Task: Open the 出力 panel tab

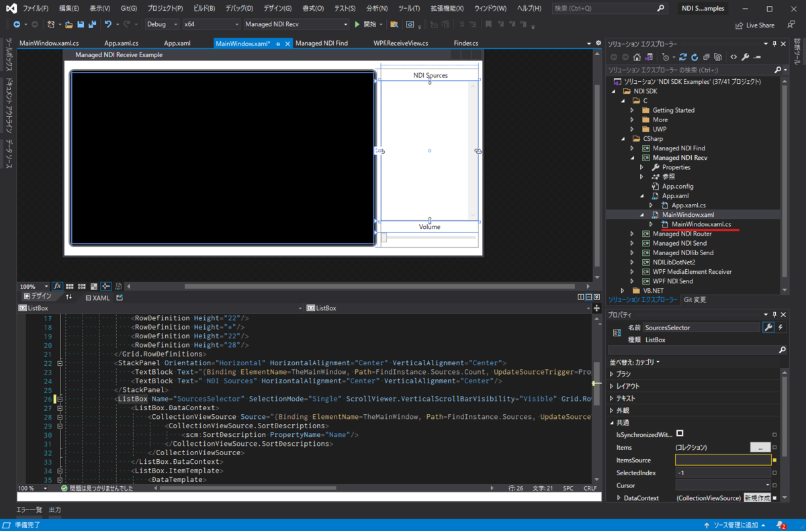Action: pos(55,510)
